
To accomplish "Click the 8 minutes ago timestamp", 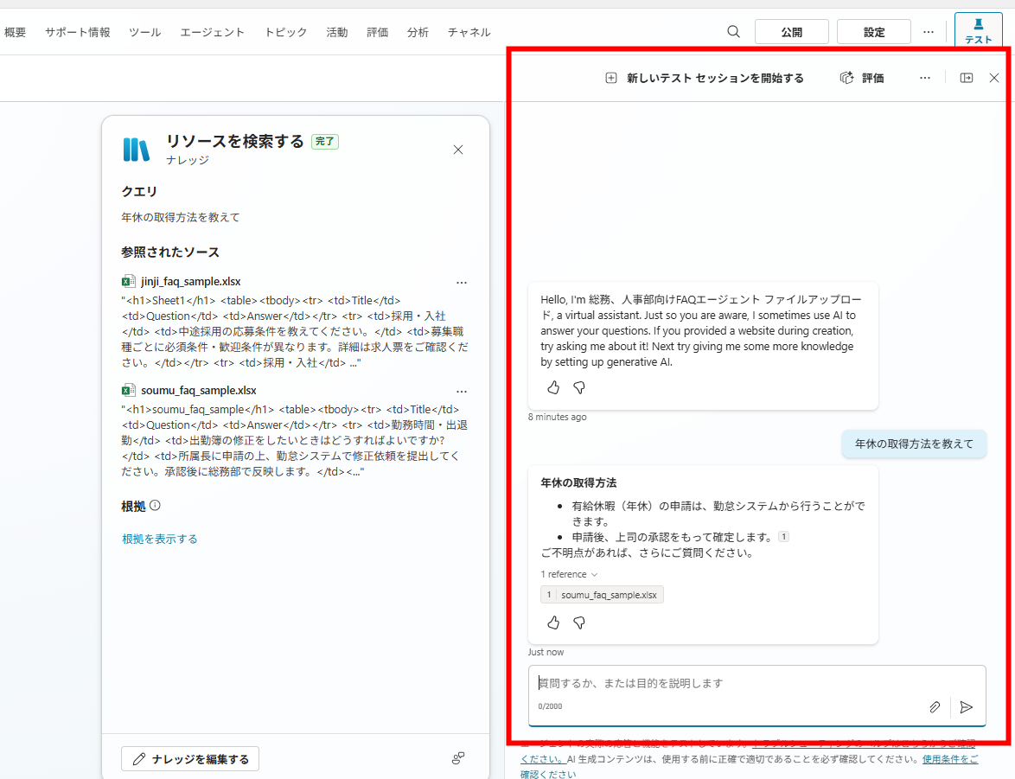I will pos(558,417).
